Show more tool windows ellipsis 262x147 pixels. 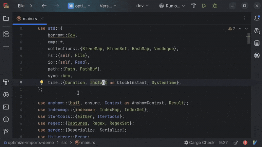(6, 46)
